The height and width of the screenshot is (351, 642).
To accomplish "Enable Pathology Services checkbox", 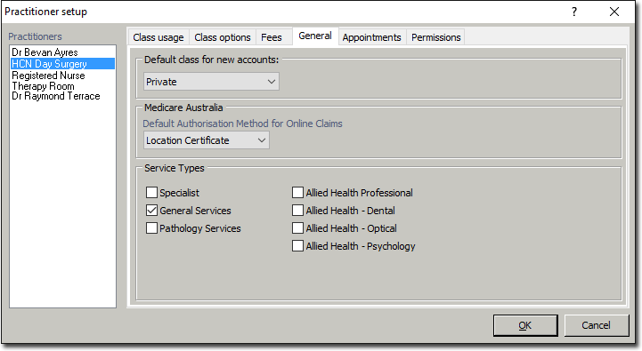I will [x=152, y=228].
